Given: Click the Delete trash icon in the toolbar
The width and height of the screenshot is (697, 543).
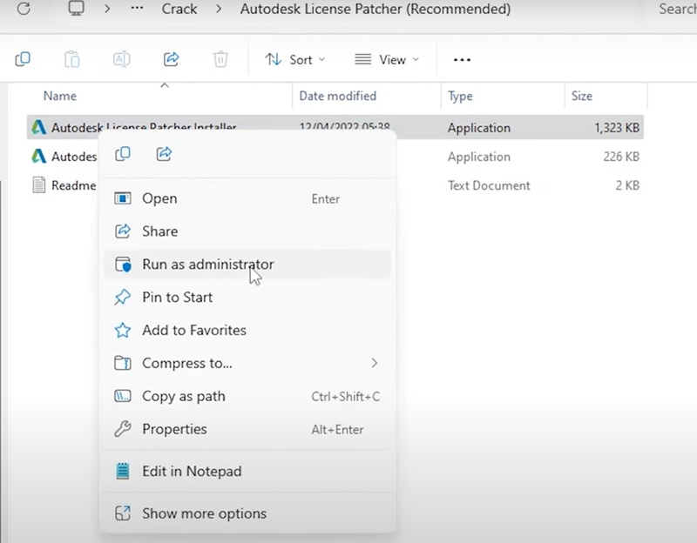Looking at the screenshot, I should [x=220, y=58].
